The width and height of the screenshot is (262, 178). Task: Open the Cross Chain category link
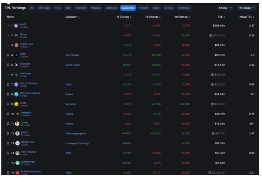73,65
